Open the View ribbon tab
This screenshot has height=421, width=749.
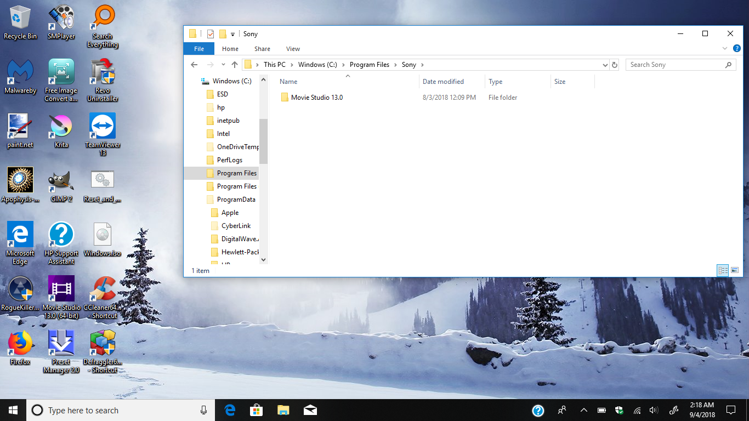[293, 49]
